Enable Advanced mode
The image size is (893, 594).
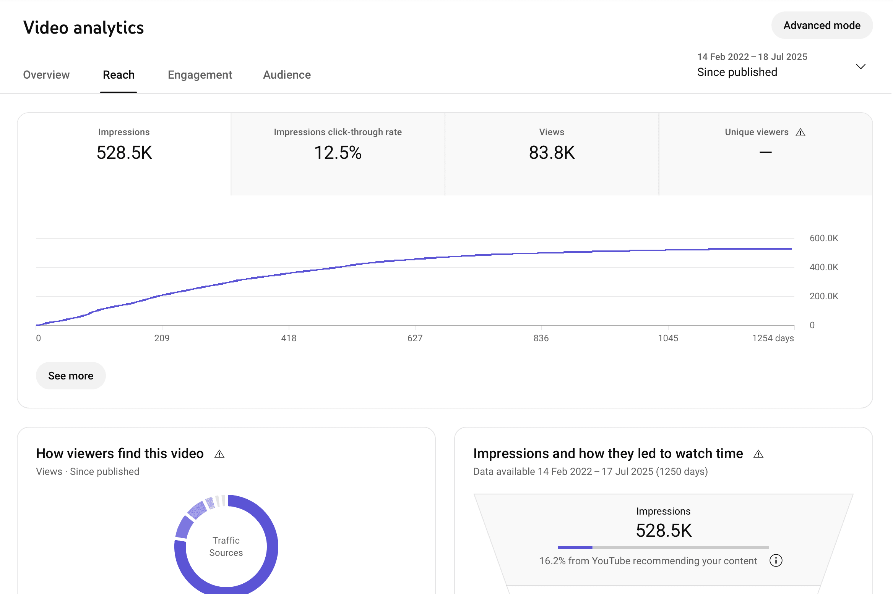coord(822,25)
